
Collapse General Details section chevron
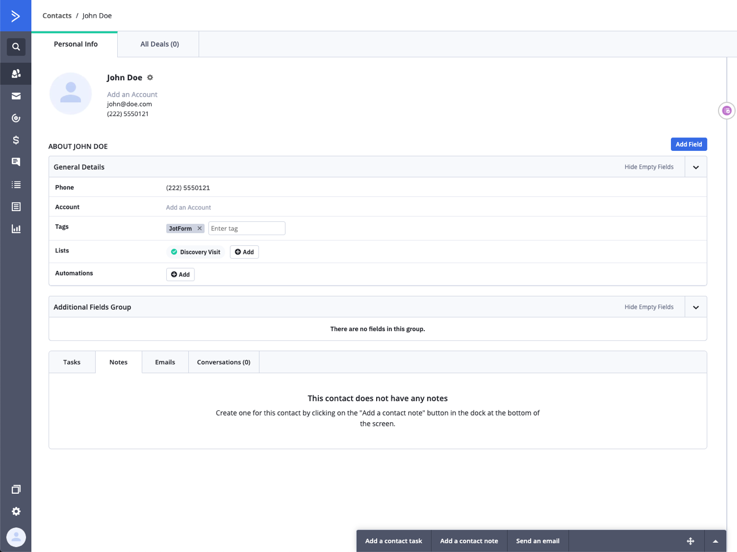(696, 167)
